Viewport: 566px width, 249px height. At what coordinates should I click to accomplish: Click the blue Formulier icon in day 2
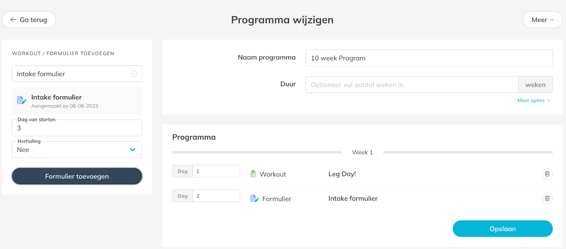[254, 198]
